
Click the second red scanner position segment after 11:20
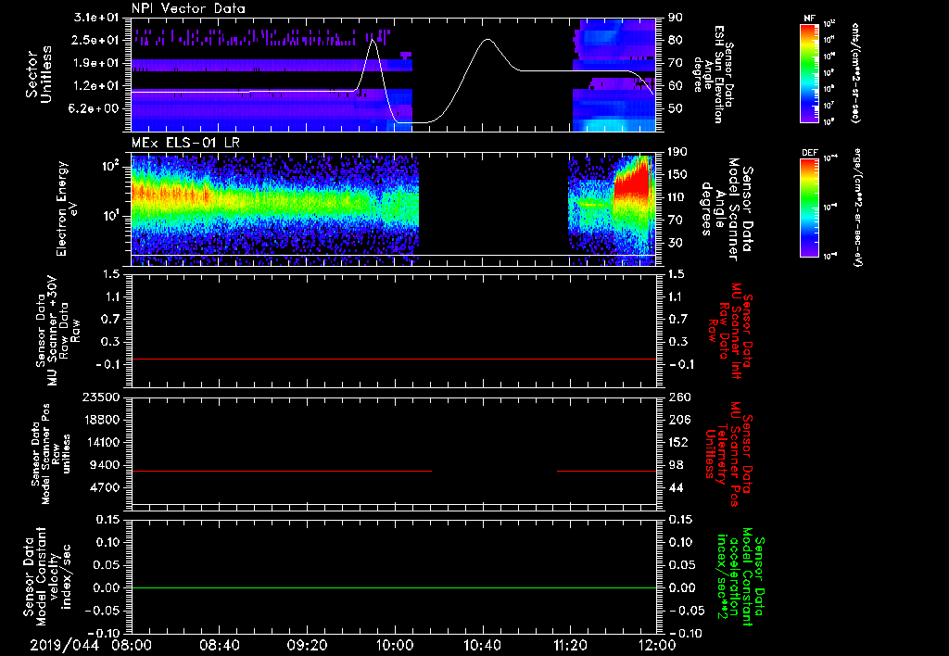point(606,471)
